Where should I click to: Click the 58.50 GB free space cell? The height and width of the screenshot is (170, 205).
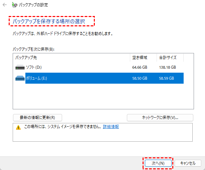(x=140, y=78)
